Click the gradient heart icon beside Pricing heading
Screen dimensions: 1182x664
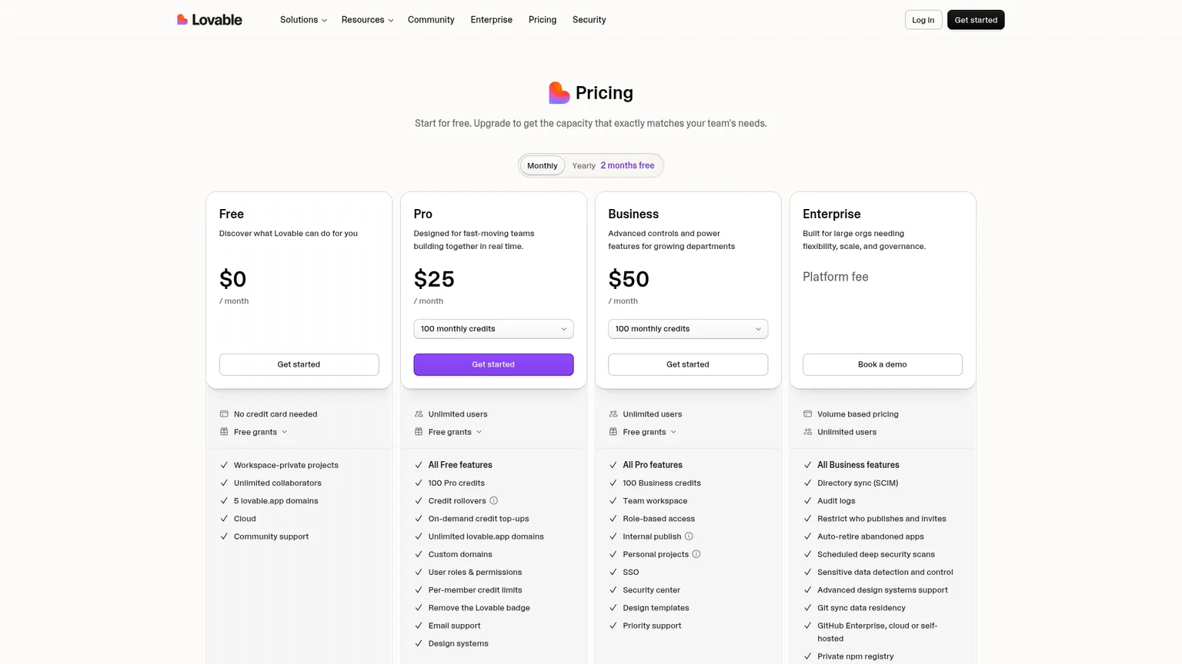click(x=559, y=93)
